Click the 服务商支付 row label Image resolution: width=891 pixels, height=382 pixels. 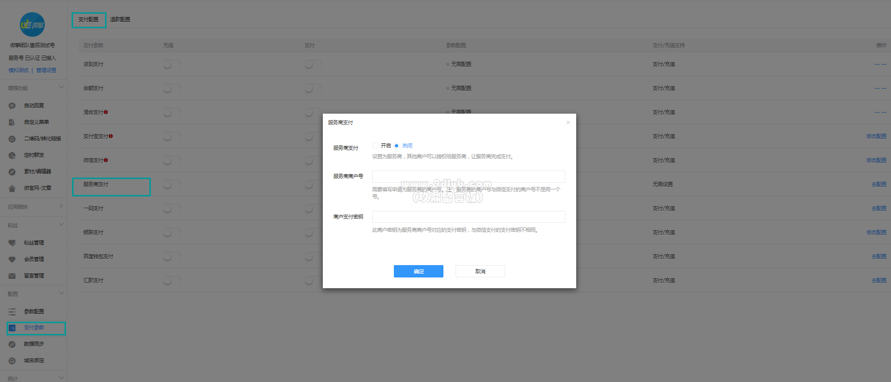(96, 184)
